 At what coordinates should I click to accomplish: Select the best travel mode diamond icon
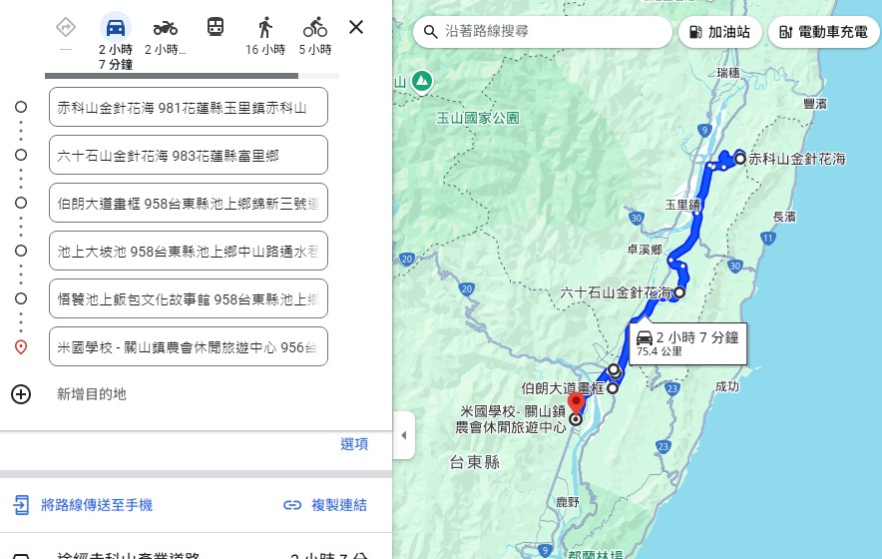tap(66, 27)
